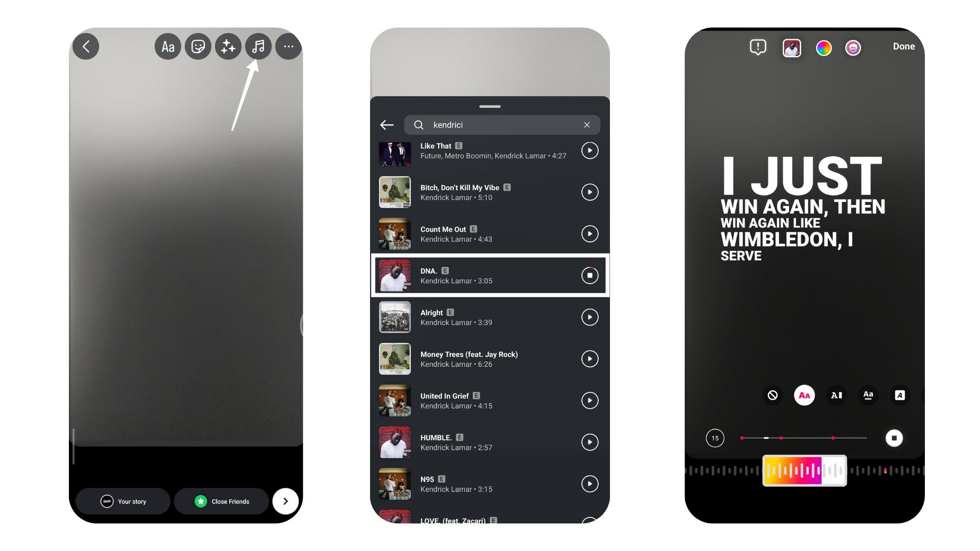Click the small text size toggle

click(x=868, y=395)
